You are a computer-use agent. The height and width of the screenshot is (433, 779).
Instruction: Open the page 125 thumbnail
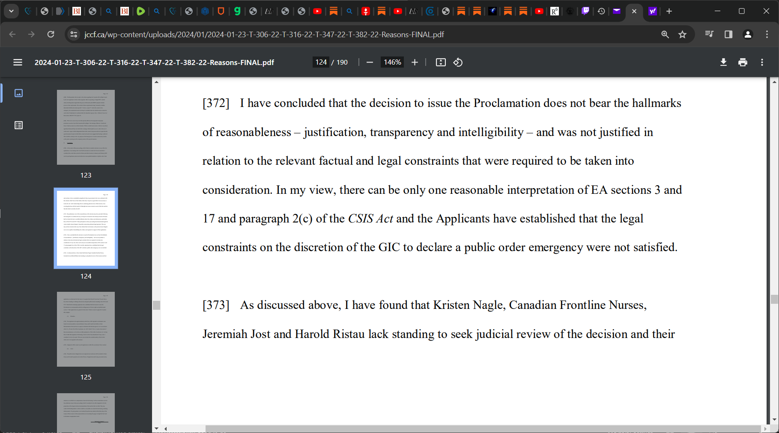coord(86,329)
